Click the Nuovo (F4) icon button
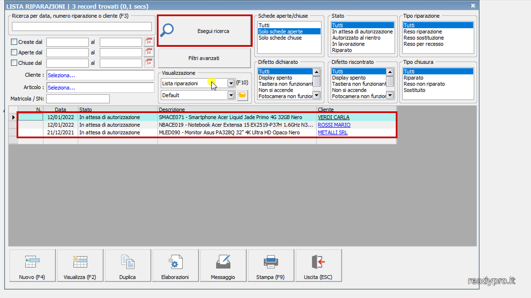 [32, 265]
